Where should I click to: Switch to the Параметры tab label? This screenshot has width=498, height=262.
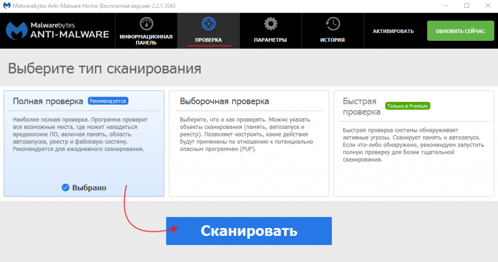coord(270,40)
